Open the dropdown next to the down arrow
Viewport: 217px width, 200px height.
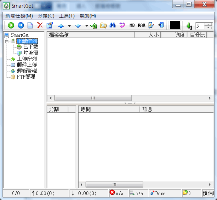tap(87, 26)
